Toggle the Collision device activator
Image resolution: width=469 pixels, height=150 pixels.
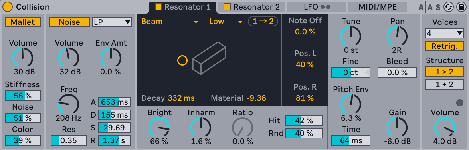click(x=8, y=7)
